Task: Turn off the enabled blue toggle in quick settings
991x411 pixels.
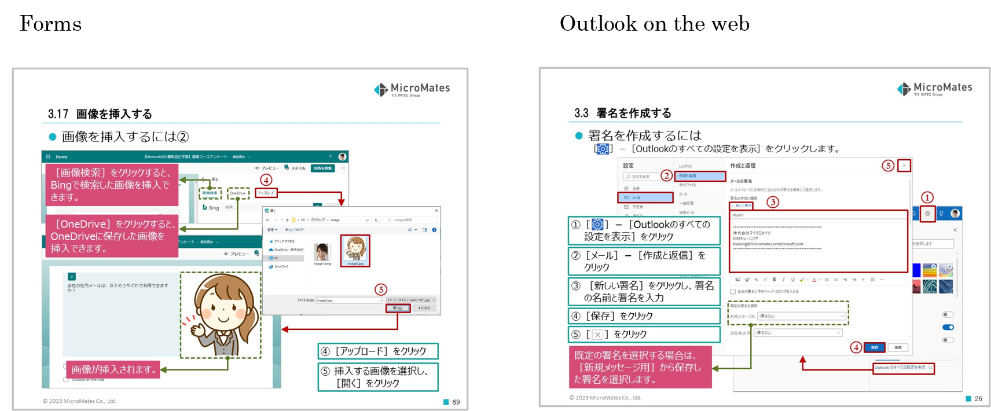Action: pos(948,327)
